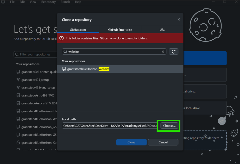Viewport: 240px width, 164px height.
Task: Select grantstec/BlueHorizon-Inf in background repository list
Action: point(37,111)
